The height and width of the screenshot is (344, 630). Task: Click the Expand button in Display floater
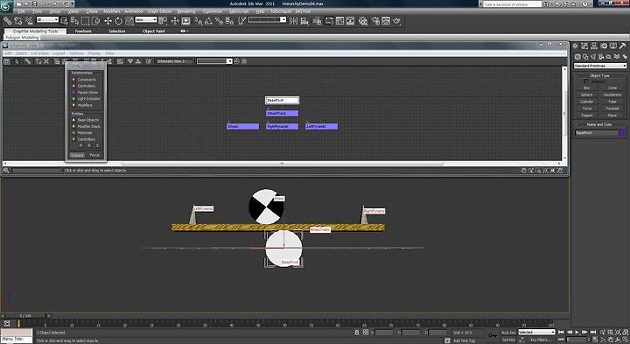click(77, 155)
